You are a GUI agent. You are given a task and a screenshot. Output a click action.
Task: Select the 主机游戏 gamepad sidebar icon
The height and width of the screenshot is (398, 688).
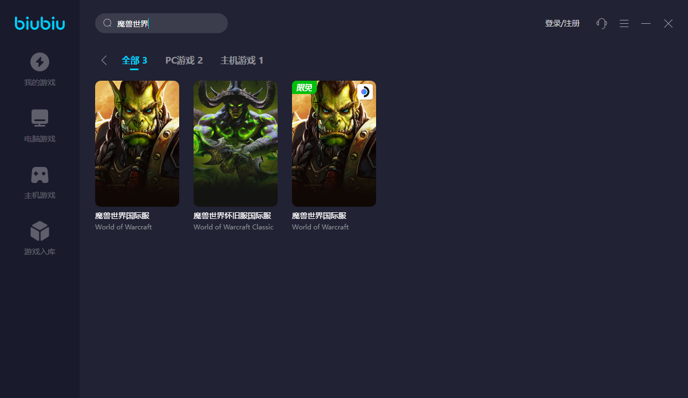(40, 175)
